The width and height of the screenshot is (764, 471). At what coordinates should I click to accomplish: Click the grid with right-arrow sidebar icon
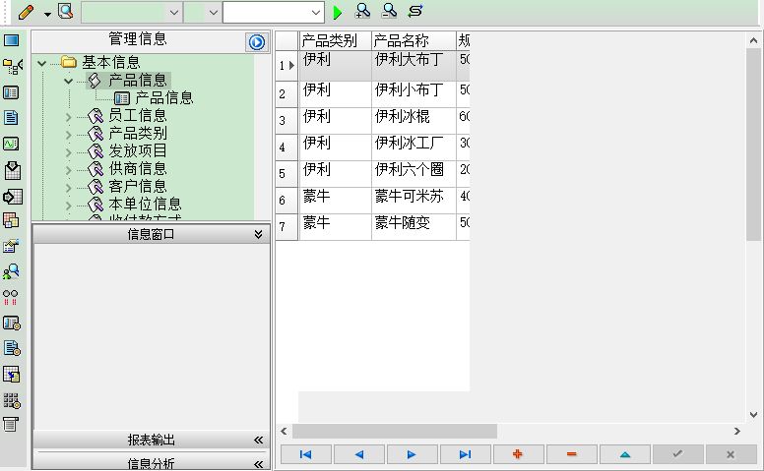(x=12, y=197)
